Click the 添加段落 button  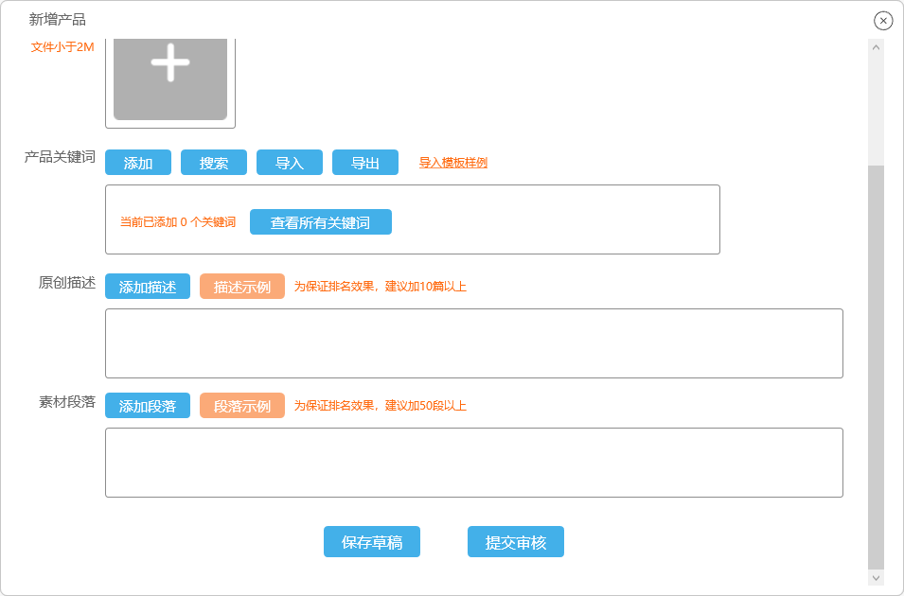[x=148, y=406]
